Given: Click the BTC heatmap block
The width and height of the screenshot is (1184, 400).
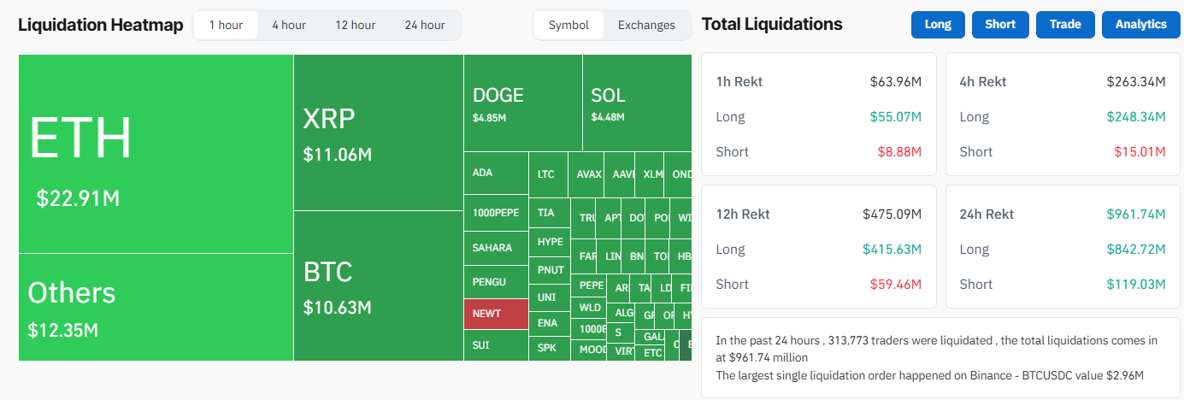Looking at the screenshot, I should [378, 286].
